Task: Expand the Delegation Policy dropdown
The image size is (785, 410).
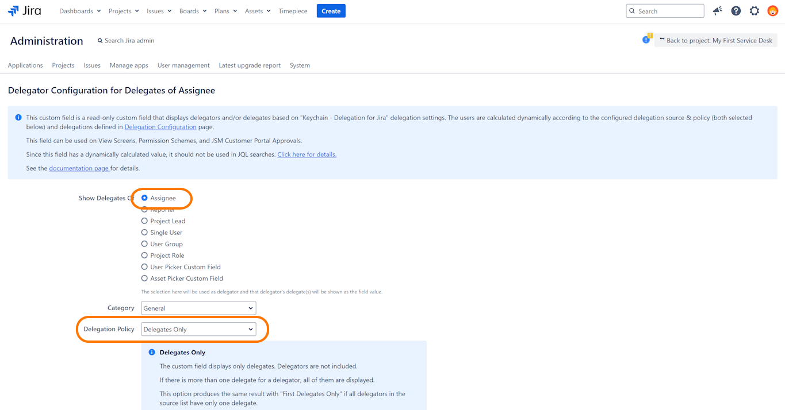Action: (198, 330)
